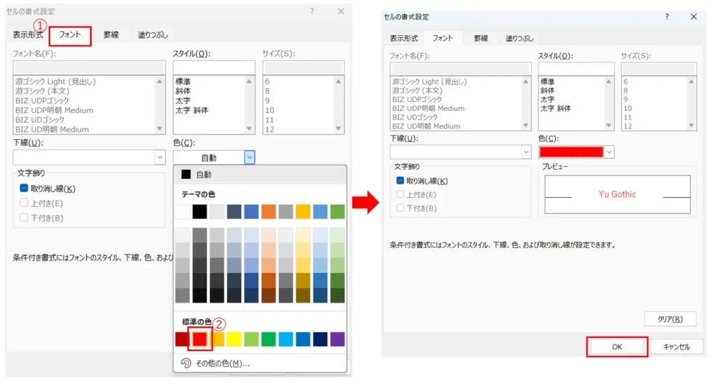Toggle 取り消し線(K) checkbox in preview dialog
Viewport: 716px width, 383px height.
[400, 181]
